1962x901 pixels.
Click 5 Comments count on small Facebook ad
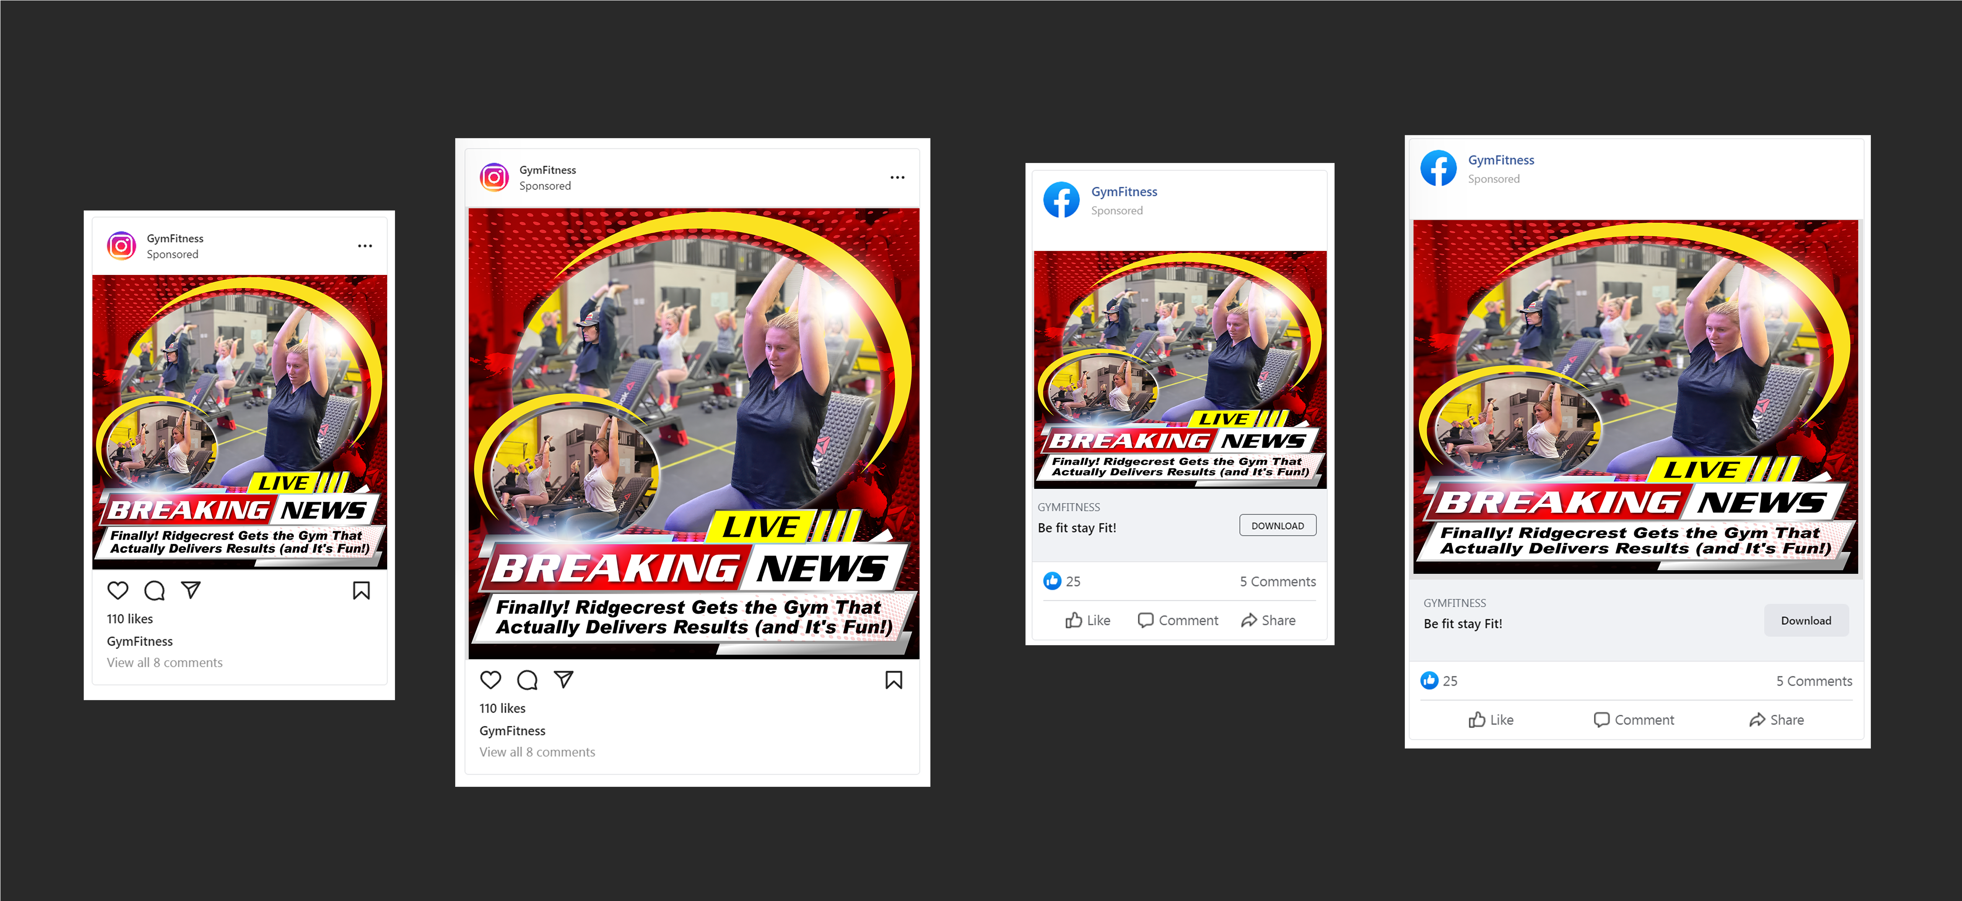(1277, 581)
